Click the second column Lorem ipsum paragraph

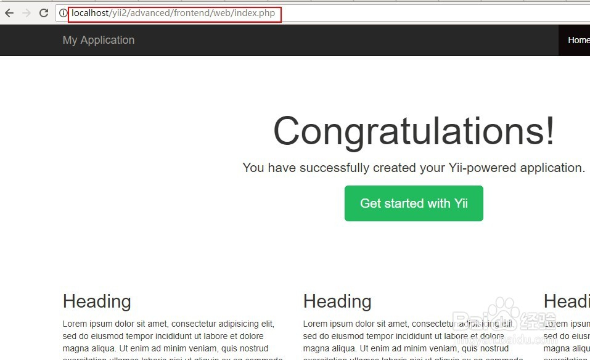[x=413, y=340]
